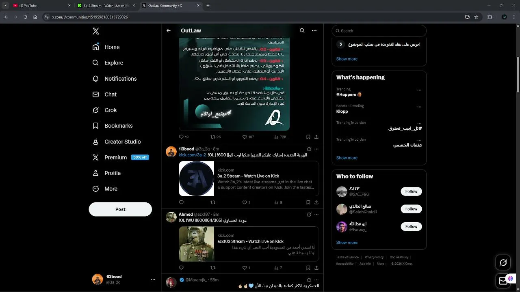Screen dimensions: 520x292
Task: Open Profile in the left navigation
Action: pos(106,173)
